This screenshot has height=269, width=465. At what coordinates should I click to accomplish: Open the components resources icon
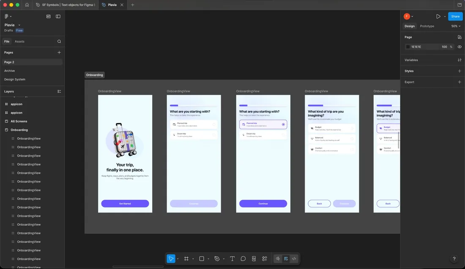point(265,258)
